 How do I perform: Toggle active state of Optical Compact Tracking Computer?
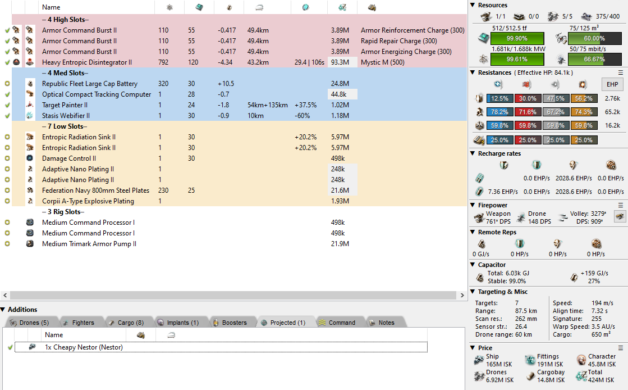7,94
